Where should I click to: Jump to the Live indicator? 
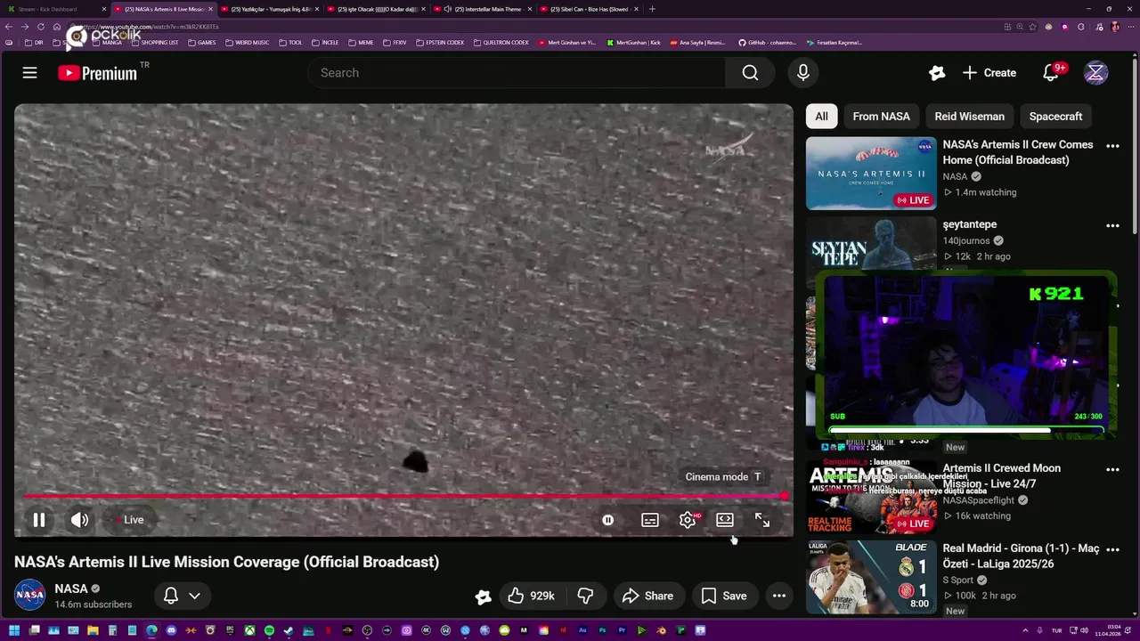point(129,520)
